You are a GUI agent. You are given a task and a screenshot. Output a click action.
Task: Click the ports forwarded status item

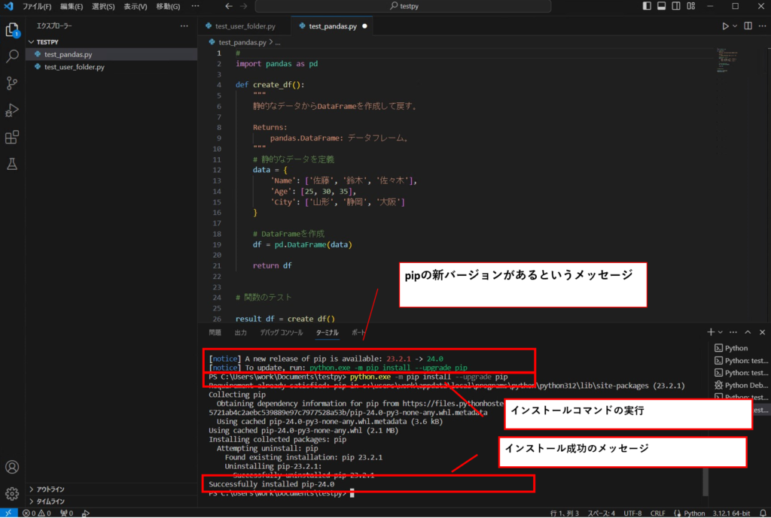(x=66, y=513)
